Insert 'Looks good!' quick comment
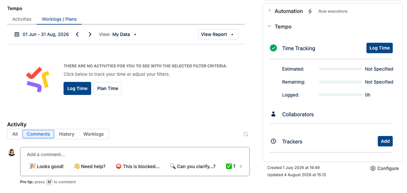The image size is (407, 193). pyautogui.click(x=46, y=167)
